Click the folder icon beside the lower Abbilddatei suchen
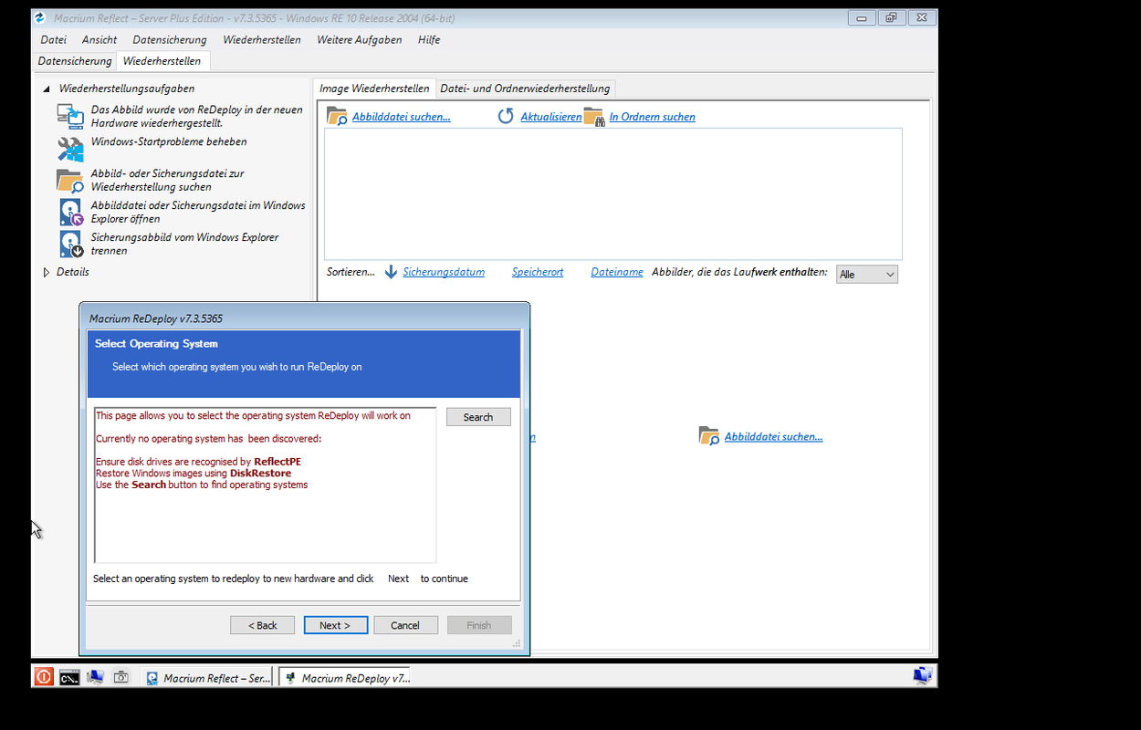Viewport: 1141px width, 730px height. (709, 436)
